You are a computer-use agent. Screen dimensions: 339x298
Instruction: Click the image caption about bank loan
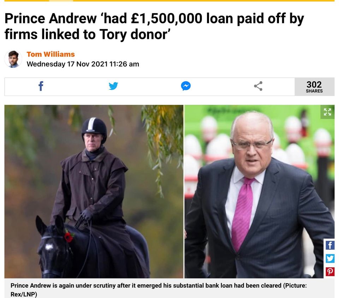159,290
